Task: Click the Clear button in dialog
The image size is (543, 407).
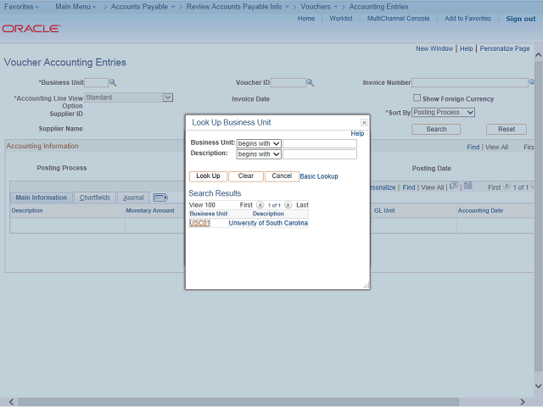Action: (246, 176)
